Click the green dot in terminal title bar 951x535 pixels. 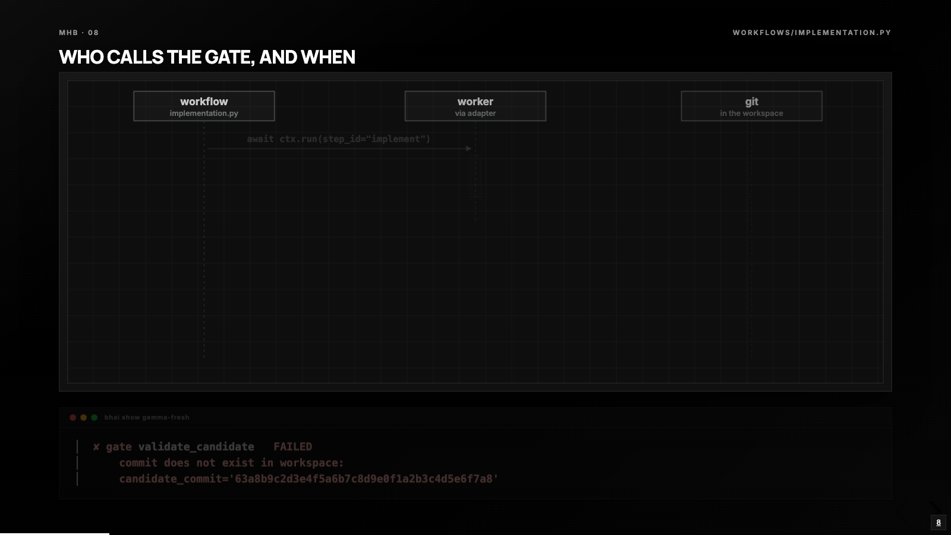click(95, 417)
